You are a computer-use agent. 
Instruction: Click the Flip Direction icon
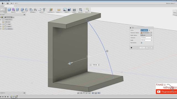[x=142, y=43]
